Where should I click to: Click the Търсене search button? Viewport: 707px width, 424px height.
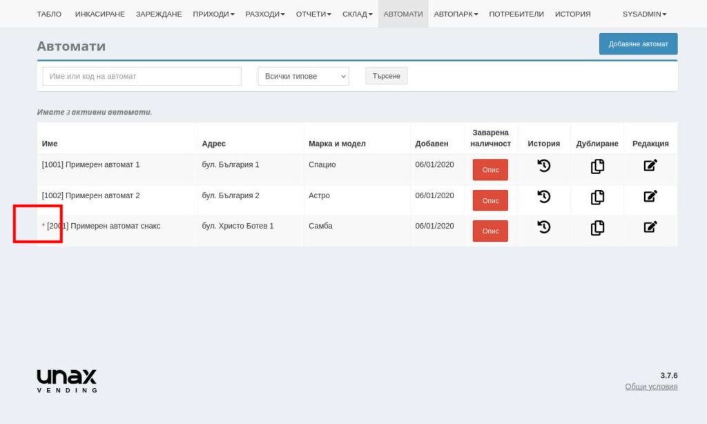(387, 76)
